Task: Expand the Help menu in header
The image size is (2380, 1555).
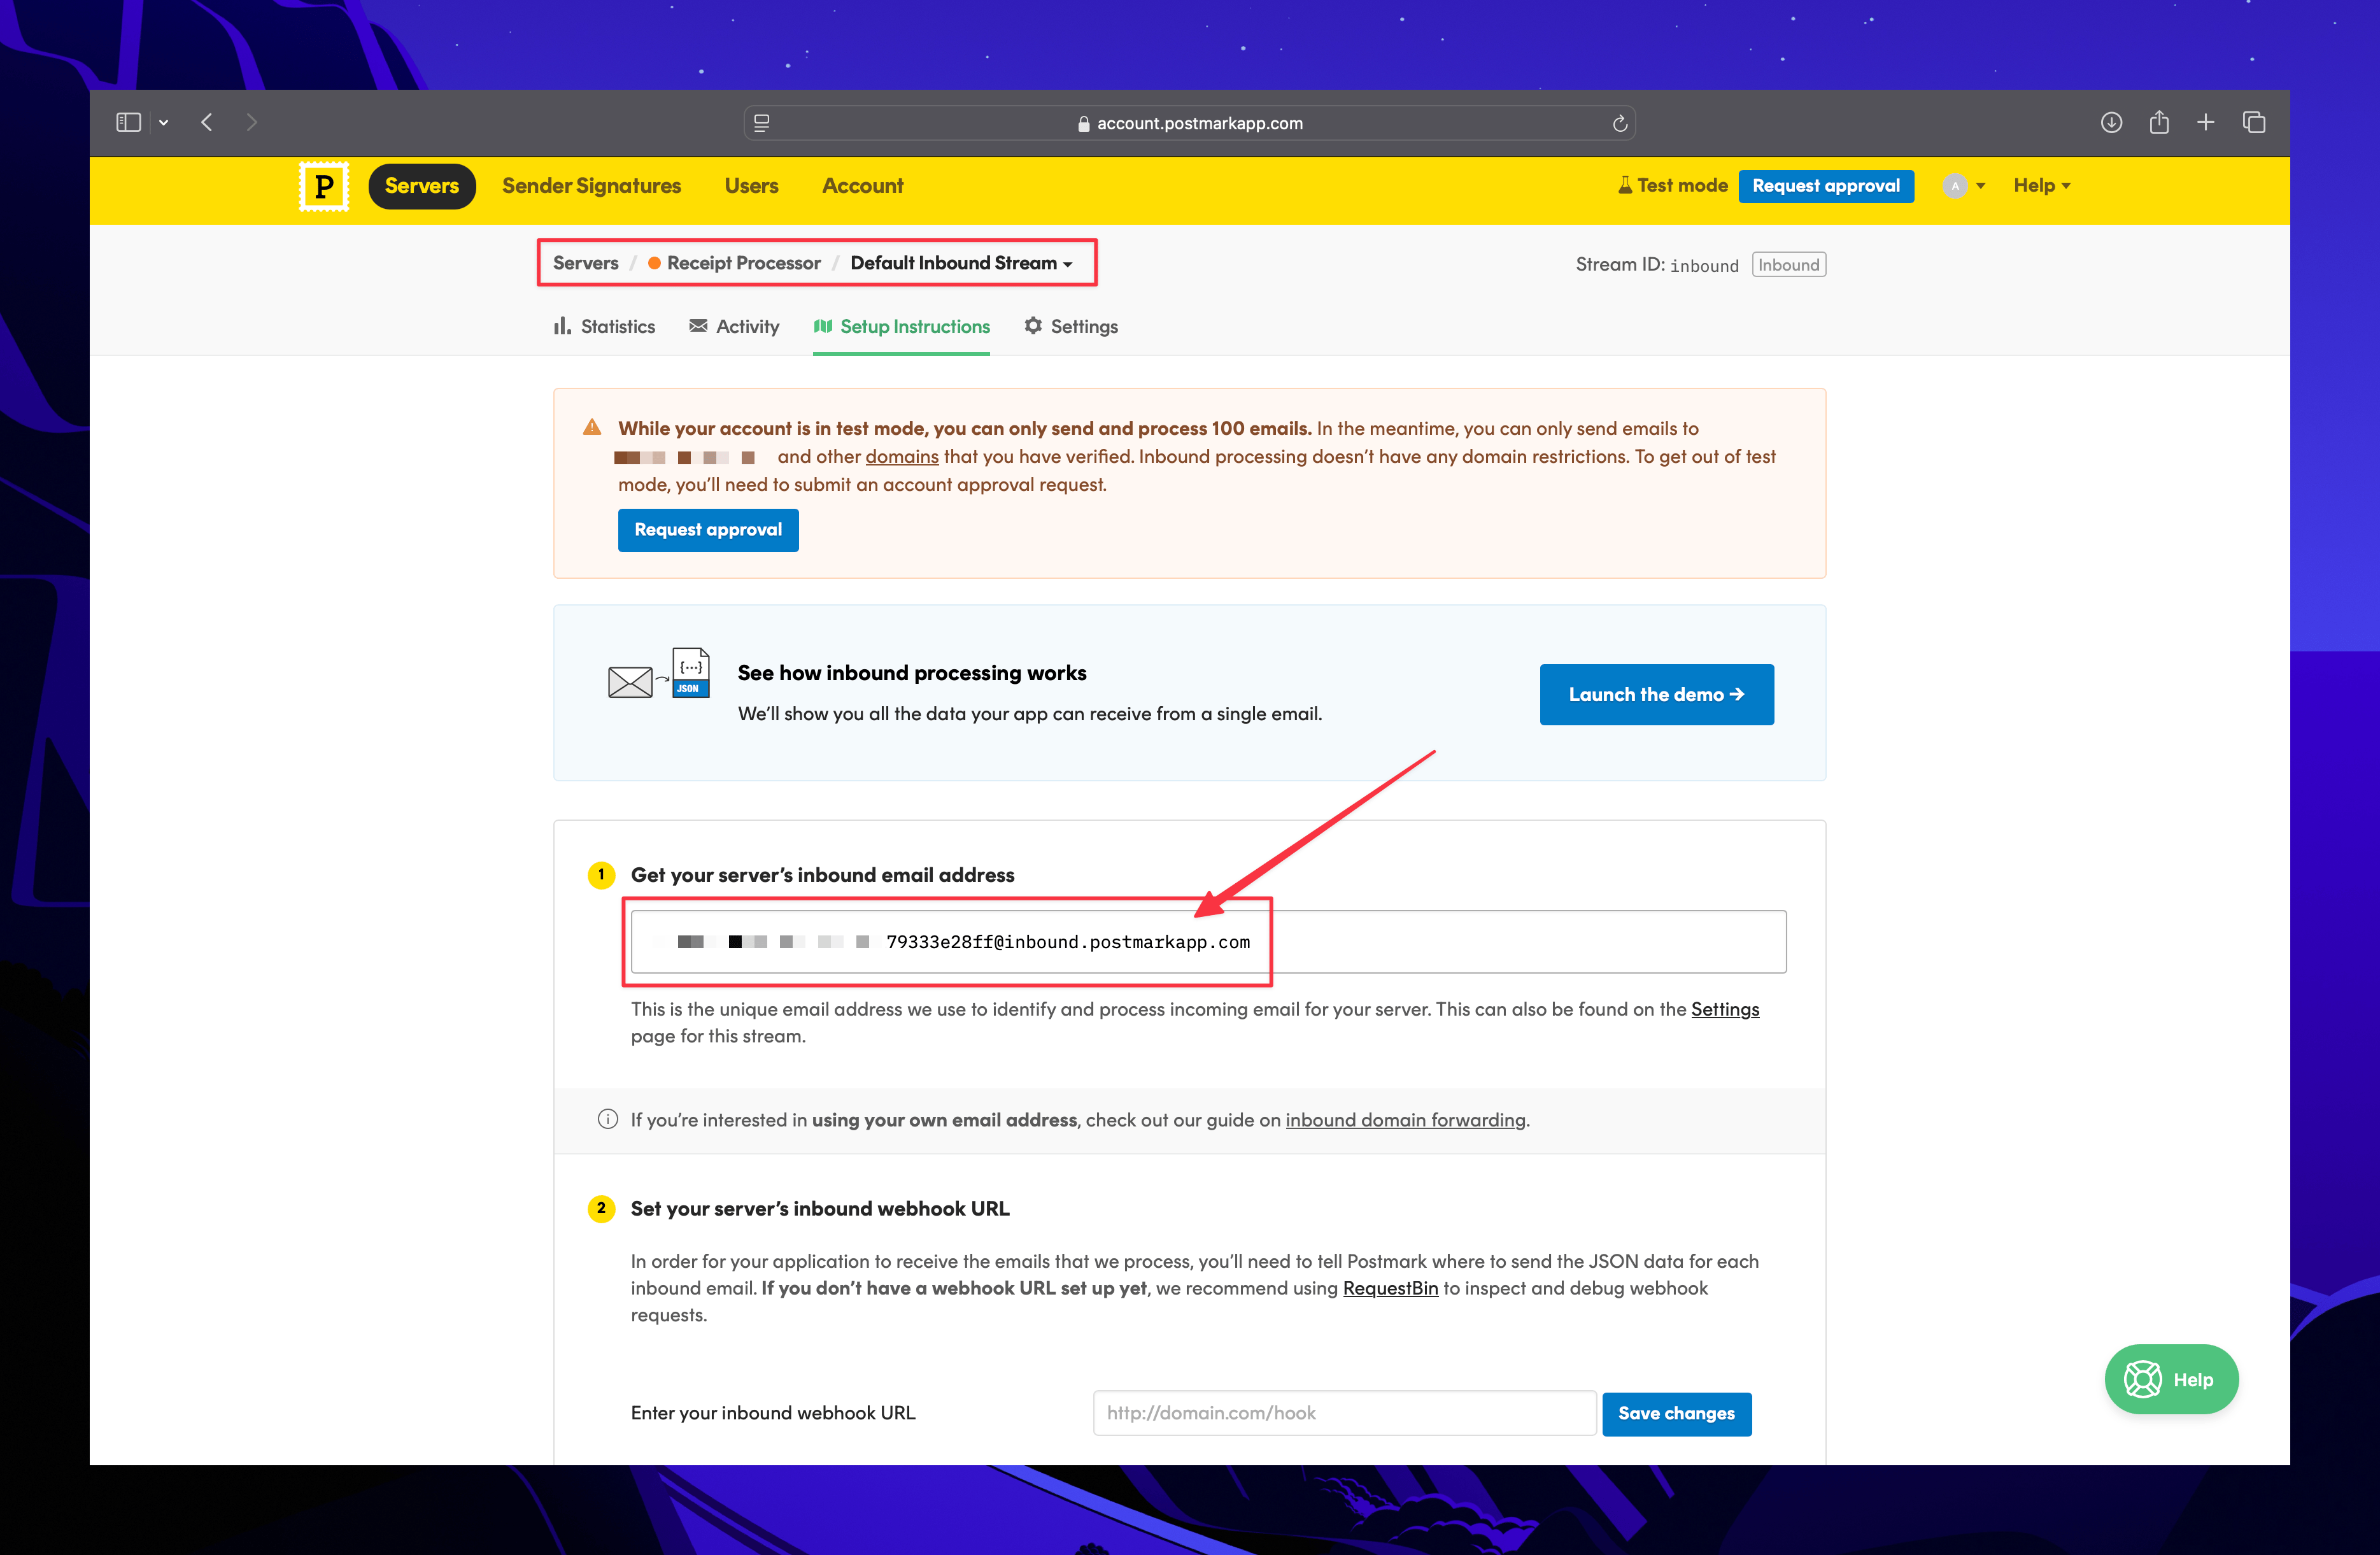Action: 2041,186
